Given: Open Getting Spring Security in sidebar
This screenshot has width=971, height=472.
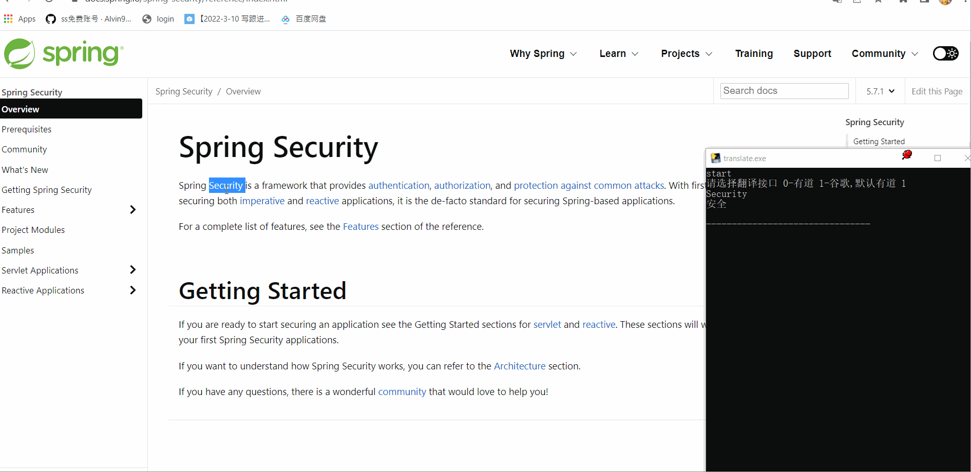Looking at the screenshot, I should coord(47,190).
